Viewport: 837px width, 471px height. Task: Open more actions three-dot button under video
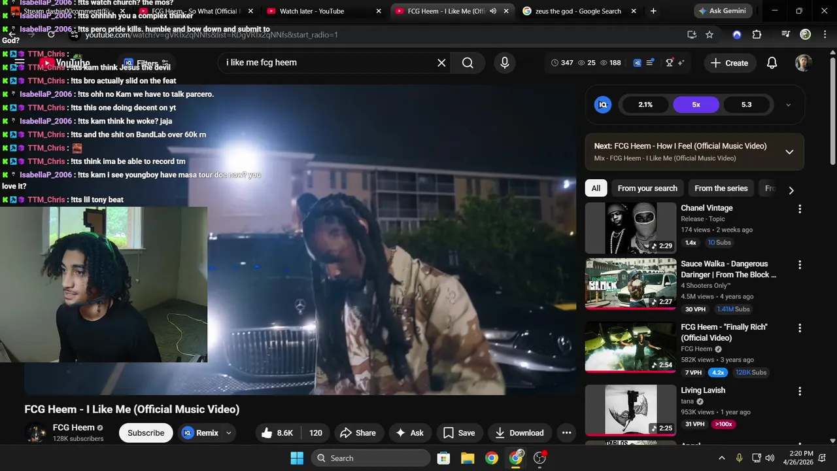(566, 432)
